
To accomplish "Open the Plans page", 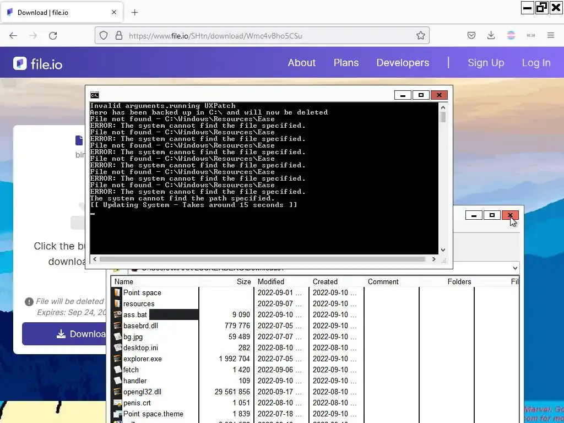I will (x=346, y=63).
